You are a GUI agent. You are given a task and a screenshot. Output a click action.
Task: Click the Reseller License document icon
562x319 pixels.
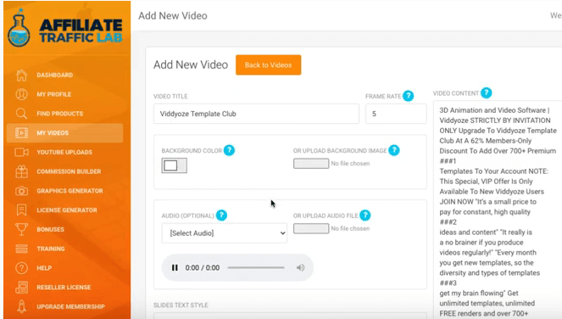(x=21, y=288)
